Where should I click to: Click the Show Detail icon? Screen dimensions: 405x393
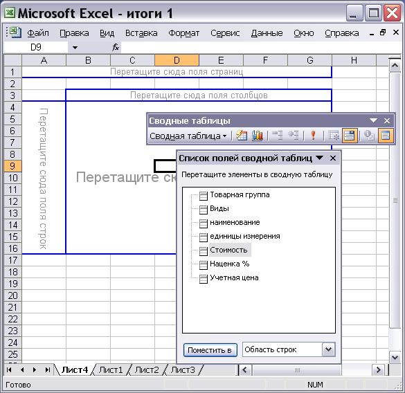293,136
